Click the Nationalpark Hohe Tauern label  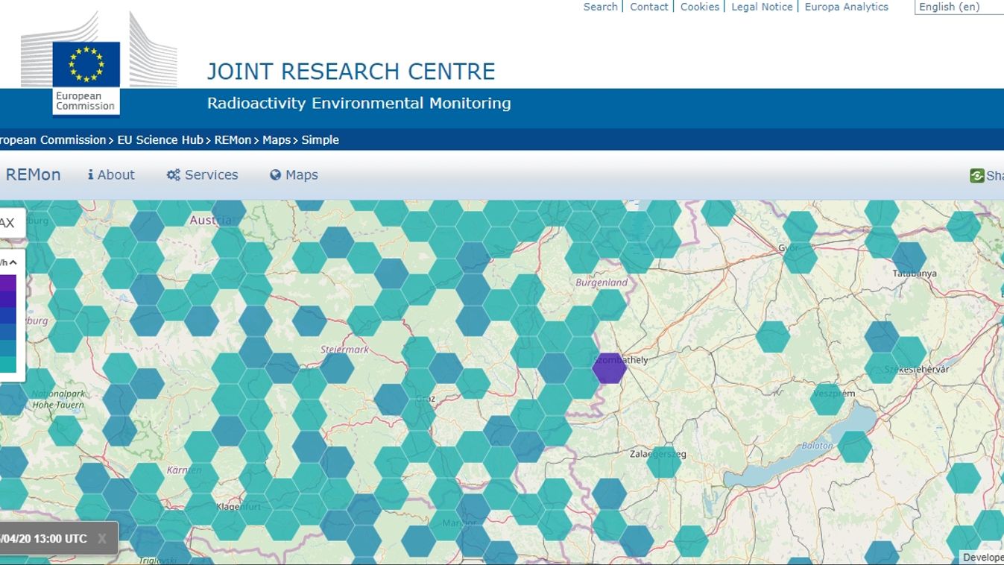click(58, 399)
